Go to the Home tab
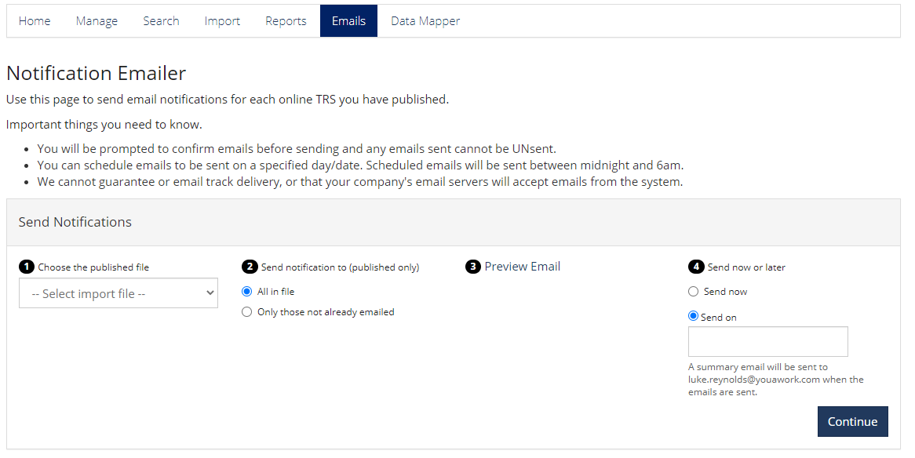The image size is (915, 458). 35,21
